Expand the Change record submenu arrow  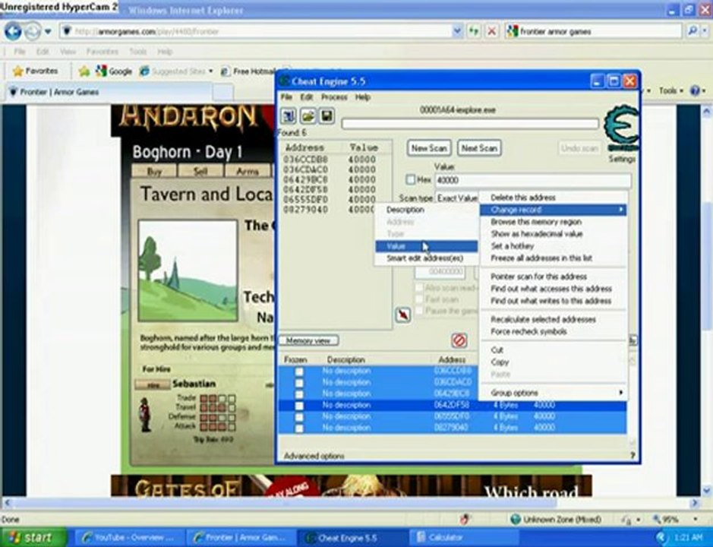(620, 210)
